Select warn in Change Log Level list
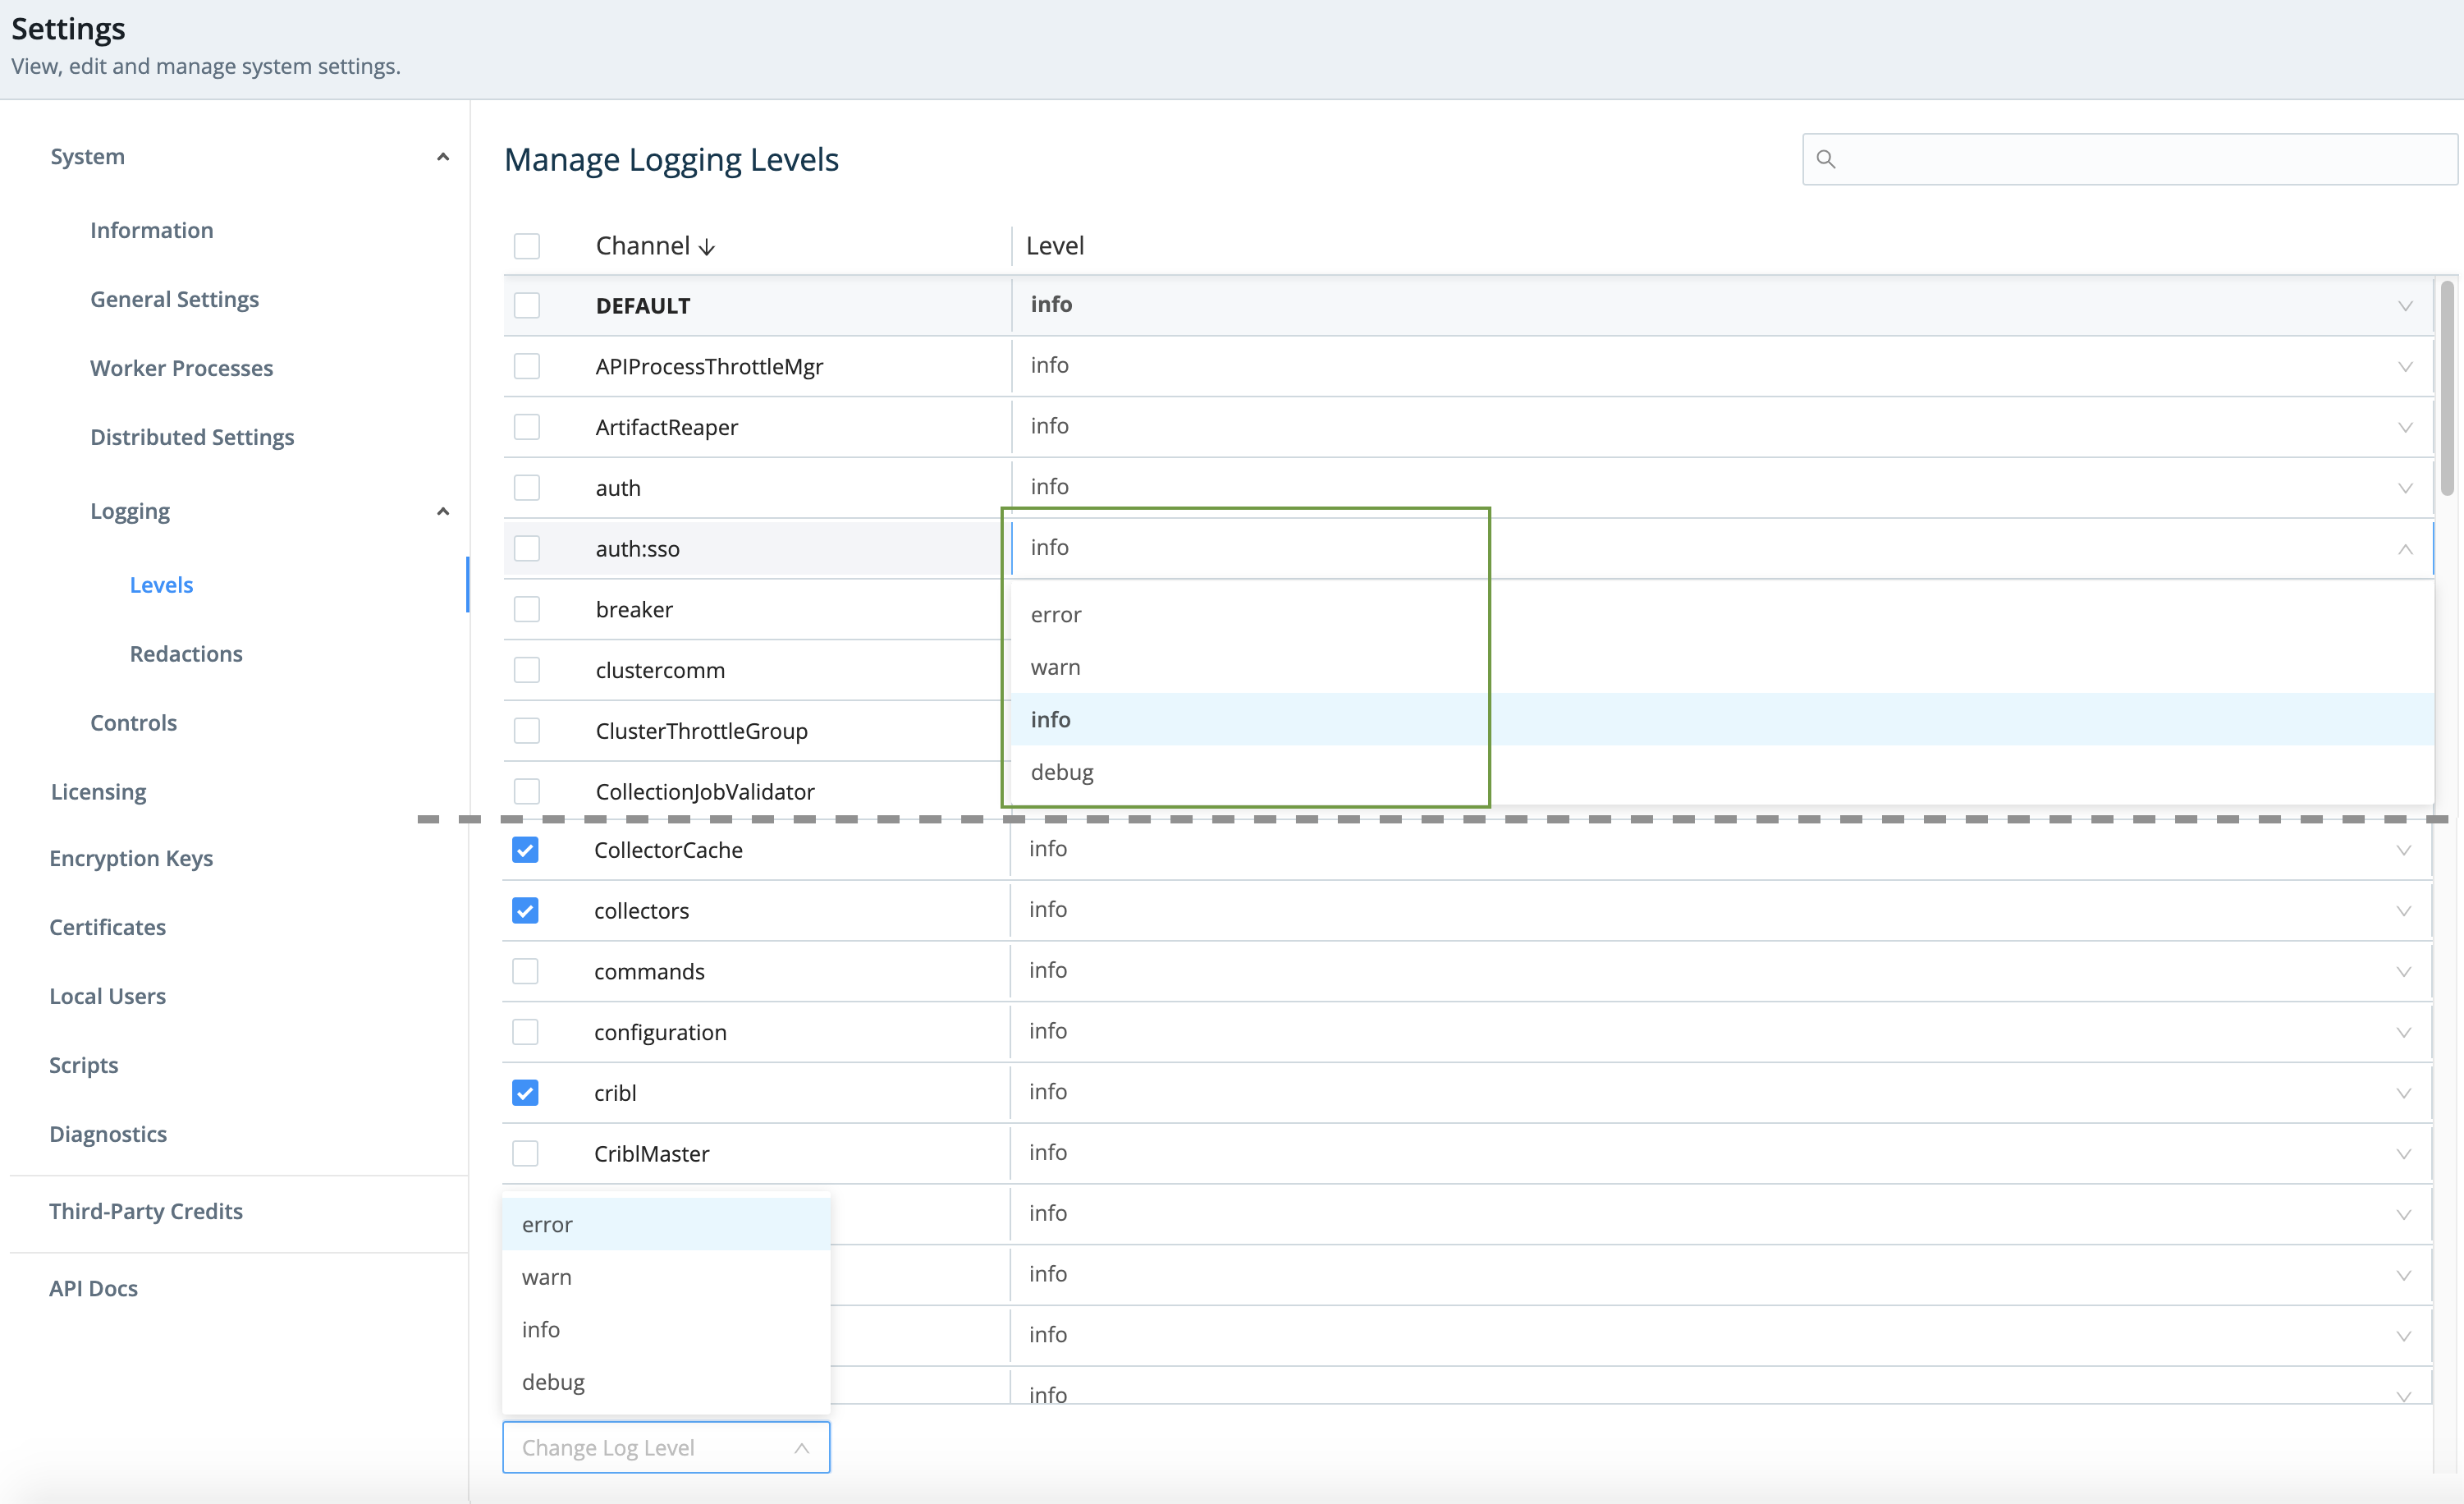 [x=666, y=1277]
